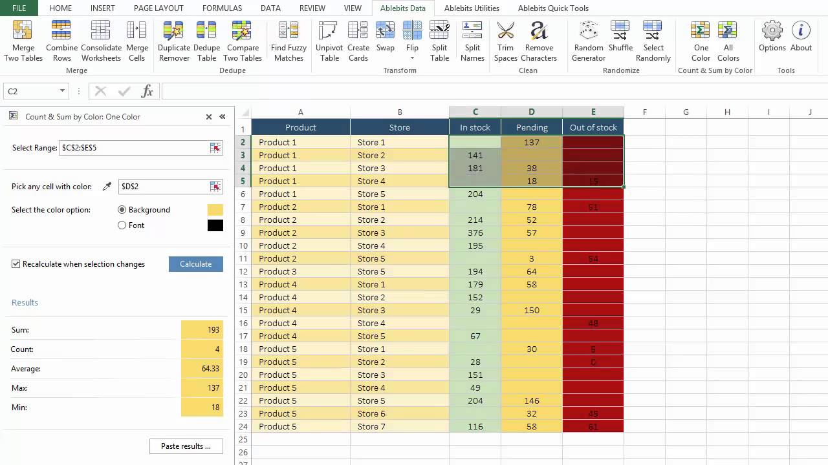Select column H header

tap(727, 112)
